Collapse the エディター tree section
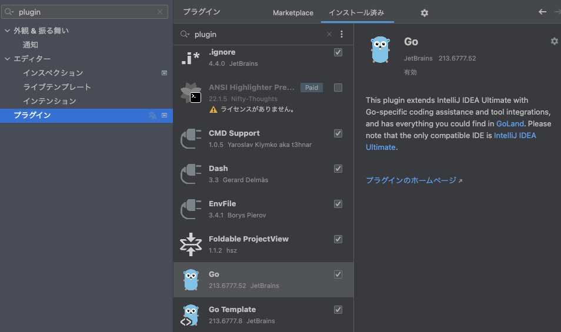Screen dimensions: 561x332 click(7, 59)
